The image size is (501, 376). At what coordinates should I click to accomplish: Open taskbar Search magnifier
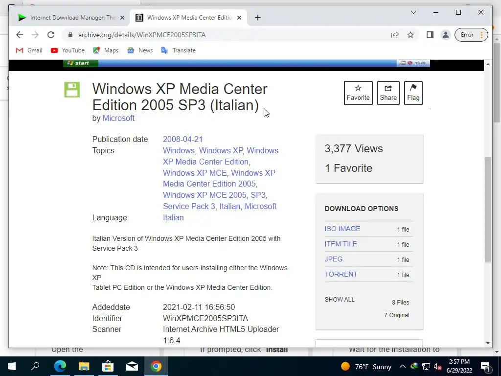35,366
